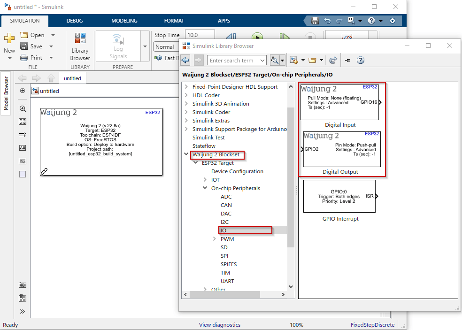
Task: Expand the Open dropdown arrow
Action: click(x=53, y=35)
